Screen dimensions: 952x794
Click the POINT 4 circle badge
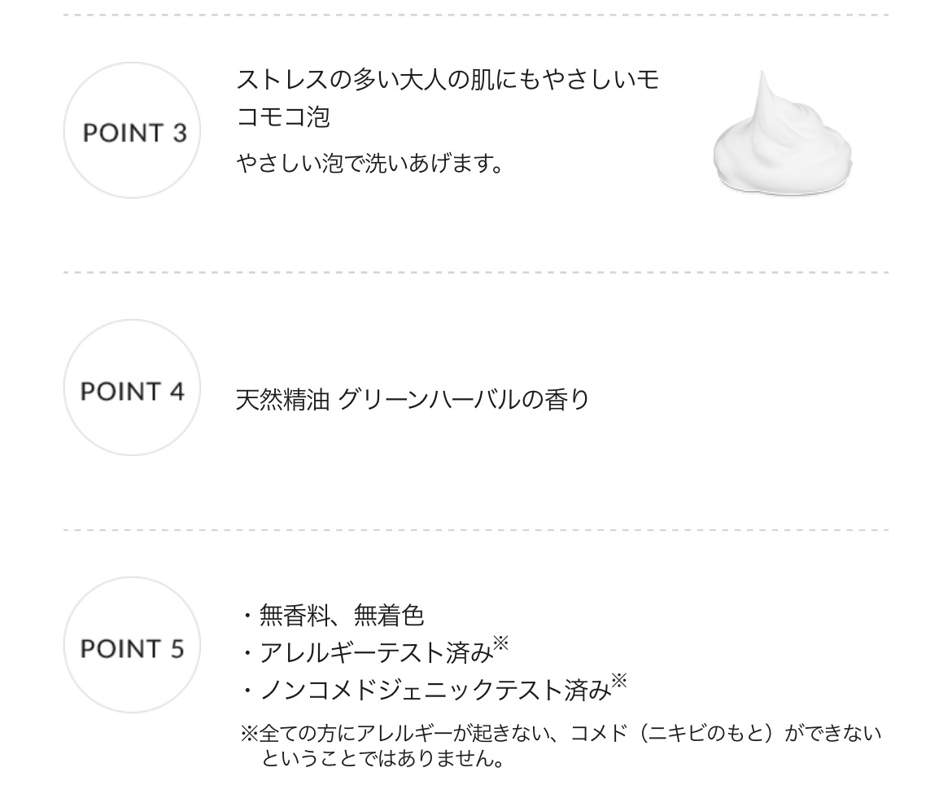tap(132, 388)
